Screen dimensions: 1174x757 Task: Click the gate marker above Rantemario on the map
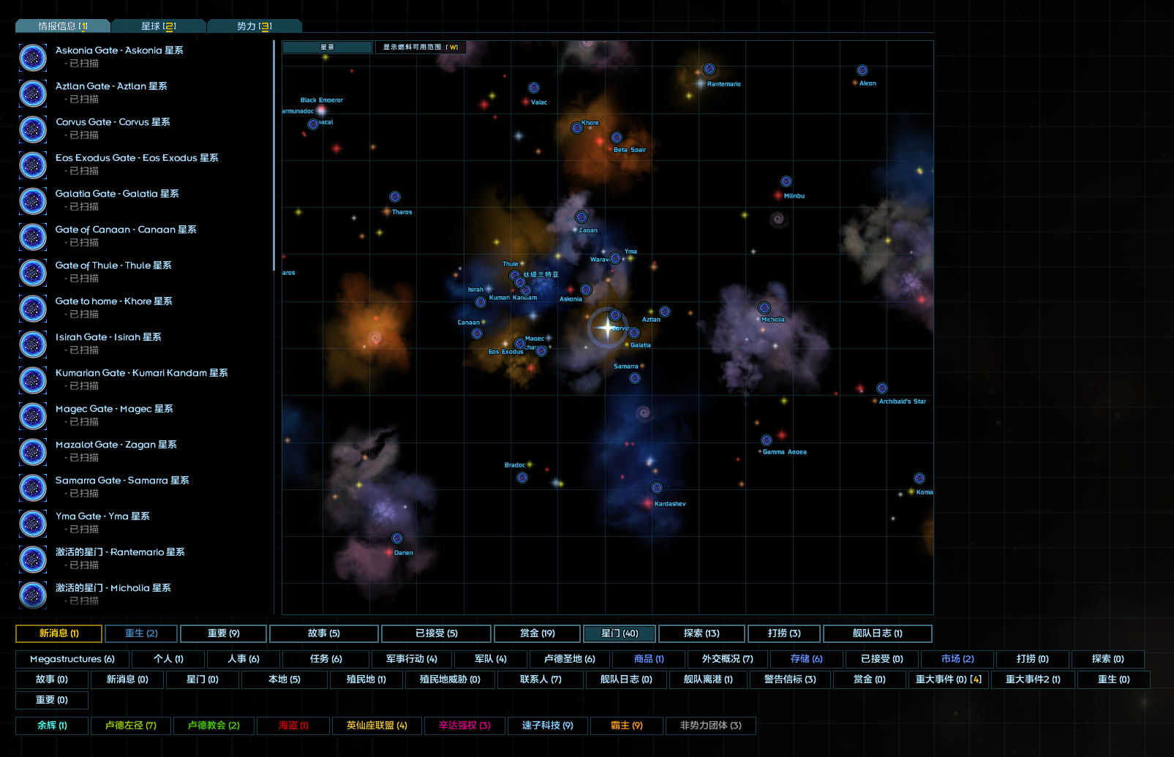pos(709,69)
